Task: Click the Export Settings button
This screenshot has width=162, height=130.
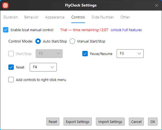Action: [77, 122]
